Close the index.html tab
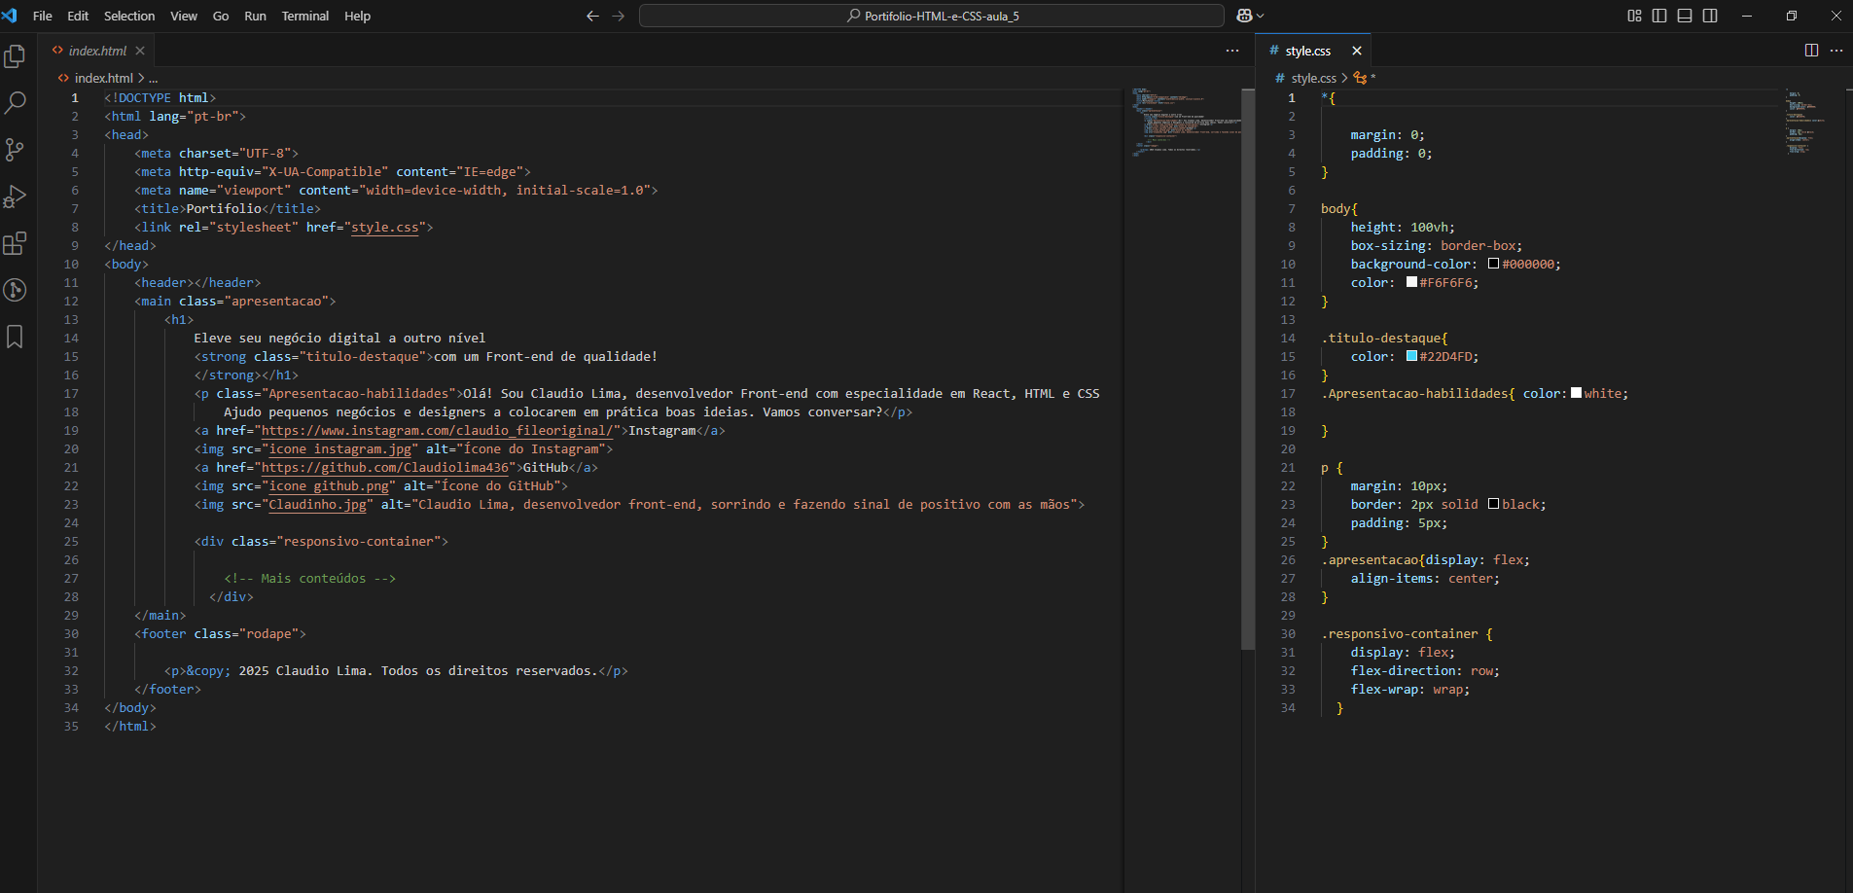The height and width of the screenshot is (893, 1853). pyautogui.click(x=140, y=51)
